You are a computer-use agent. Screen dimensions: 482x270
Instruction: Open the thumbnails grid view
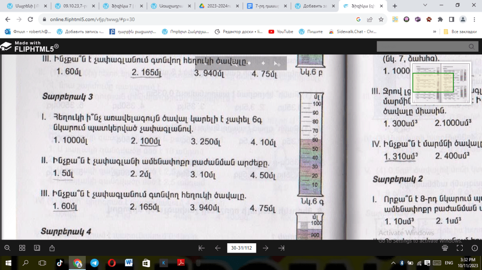coord(22,248)
